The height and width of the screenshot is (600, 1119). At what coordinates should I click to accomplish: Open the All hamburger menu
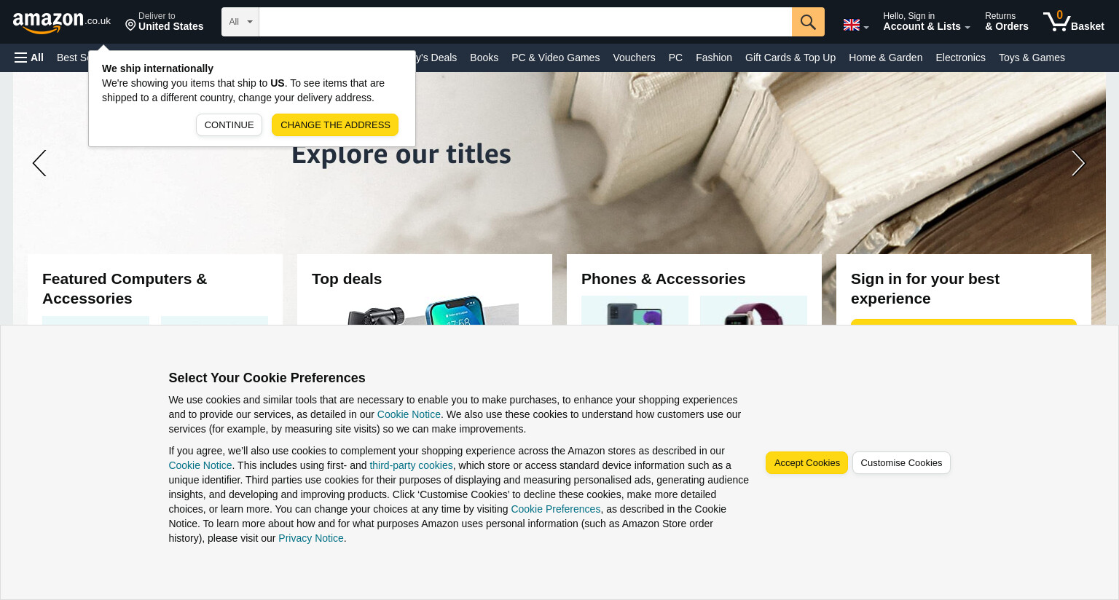(29, 58)
